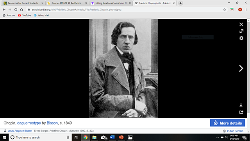This screenshot has width=250, height=141.
Task: Open the Pocket extension icon
Action: 232,9
